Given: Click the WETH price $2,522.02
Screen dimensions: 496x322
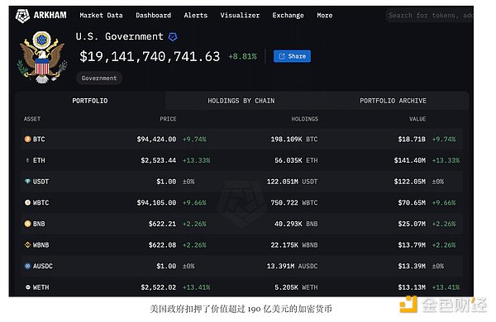Looking at the screenshot, I should tap(159, 287).
